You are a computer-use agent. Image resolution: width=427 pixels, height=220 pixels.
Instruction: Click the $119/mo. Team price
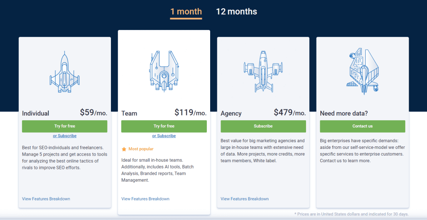191,112
